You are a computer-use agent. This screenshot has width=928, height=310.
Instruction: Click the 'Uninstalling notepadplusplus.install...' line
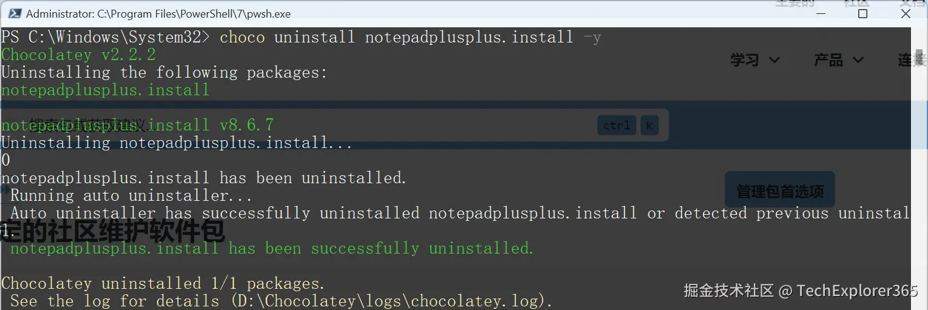177,143
